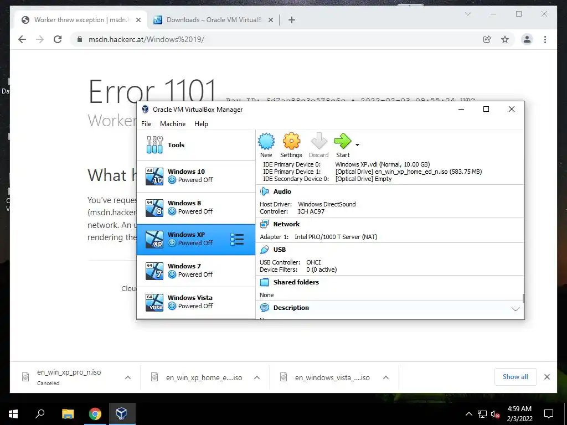Click the Windows 7 machine OS icon

154,271
